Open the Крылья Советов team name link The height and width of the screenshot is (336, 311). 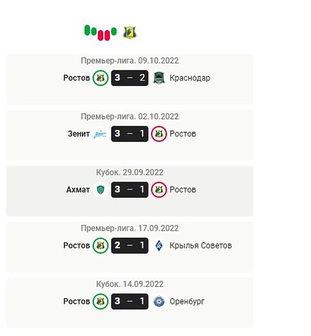[201, 246]
